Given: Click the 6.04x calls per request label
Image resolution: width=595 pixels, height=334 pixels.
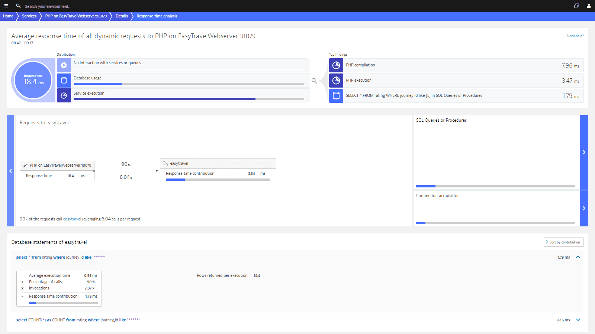Looking at the screenshot, I should click(126, 177).
